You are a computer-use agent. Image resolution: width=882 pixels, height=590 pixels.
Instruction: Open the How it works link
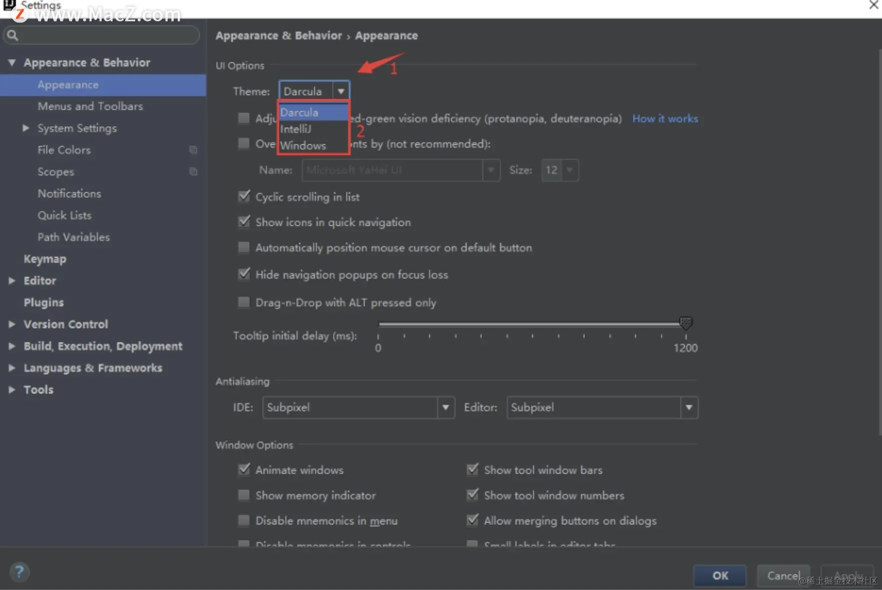(x=665, y=119)
